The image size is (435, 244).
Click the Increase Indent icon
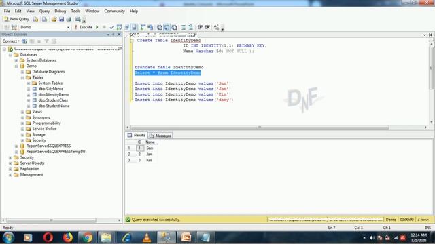pyautogui.click(x=207, y=27)
